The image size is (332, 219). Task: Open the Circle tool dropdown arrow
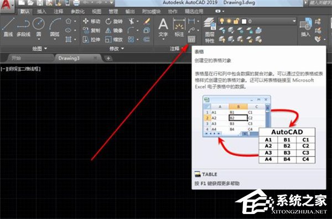39,39
